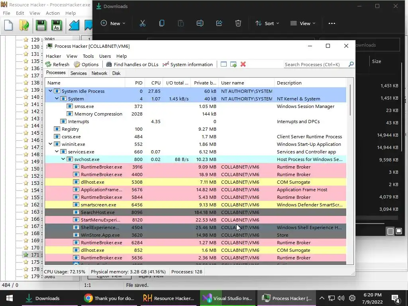408x306 pixels.
Task: Open Visual Studio Installer from the taskbar
Action: click(x=228, y=298)
